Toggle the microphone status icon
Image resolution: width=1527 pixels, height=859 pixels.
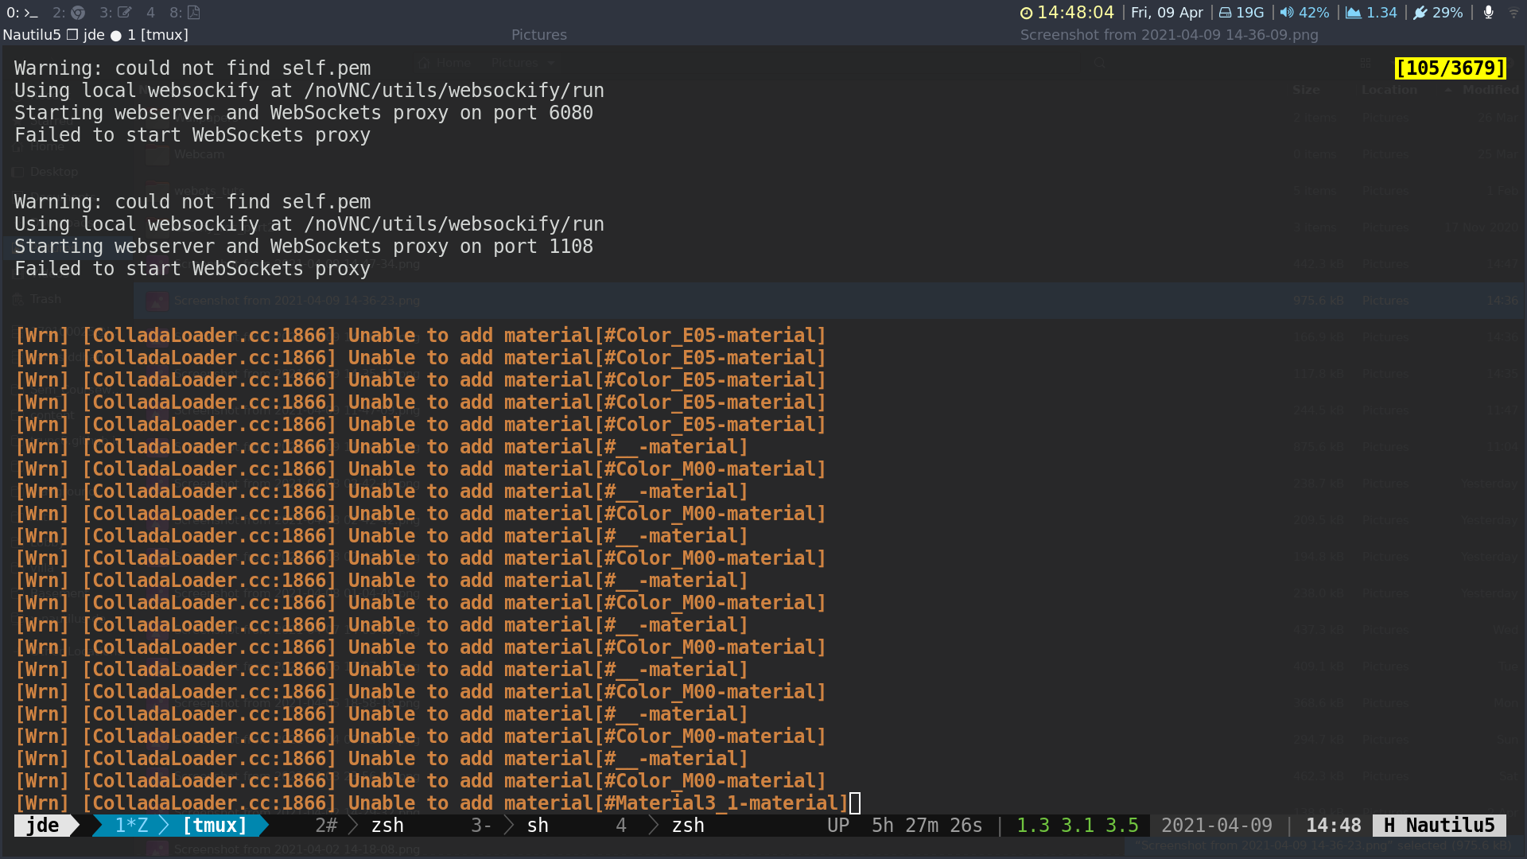click(x=1489, y=13)
